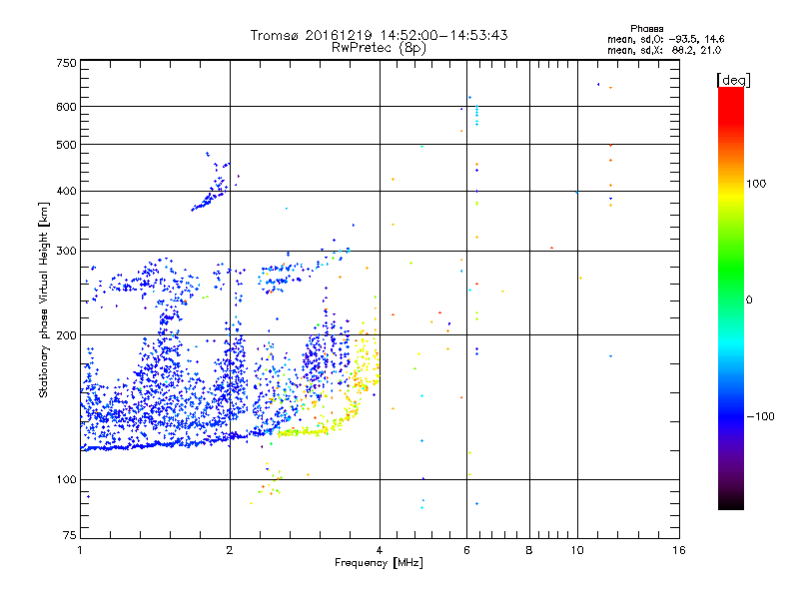The height and width of the screenshot is (599, 799).
Task: Select the 'RwPretec (8p)' subtitle text
Action: [379, 48]
